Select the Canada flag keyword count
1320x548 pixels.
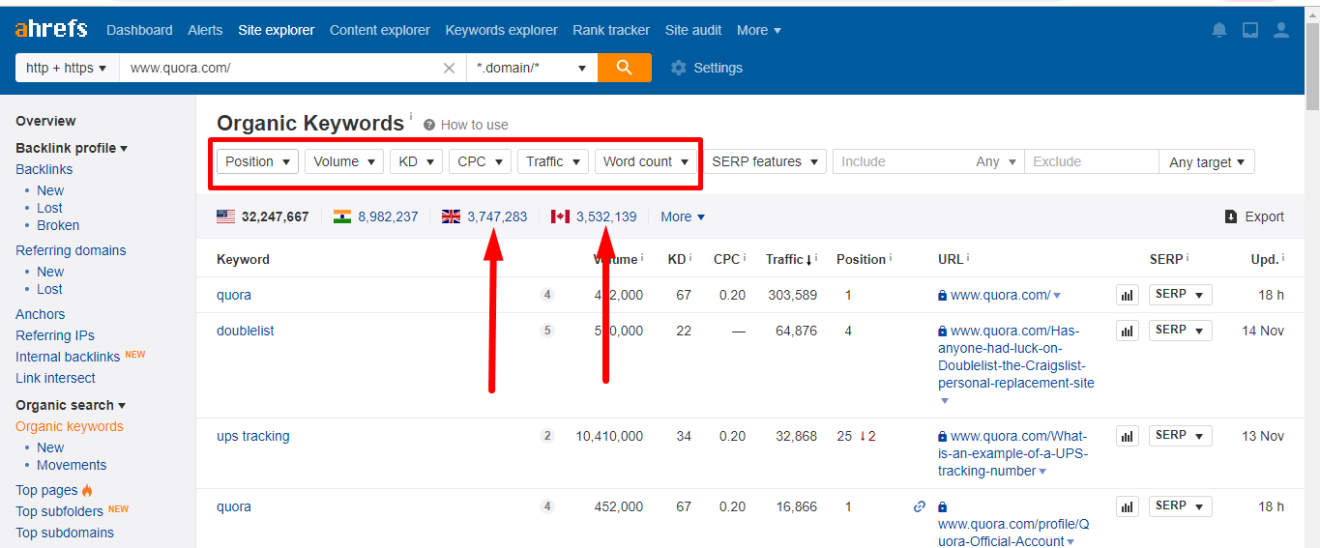pyautogui.click(x=594, y=216)
